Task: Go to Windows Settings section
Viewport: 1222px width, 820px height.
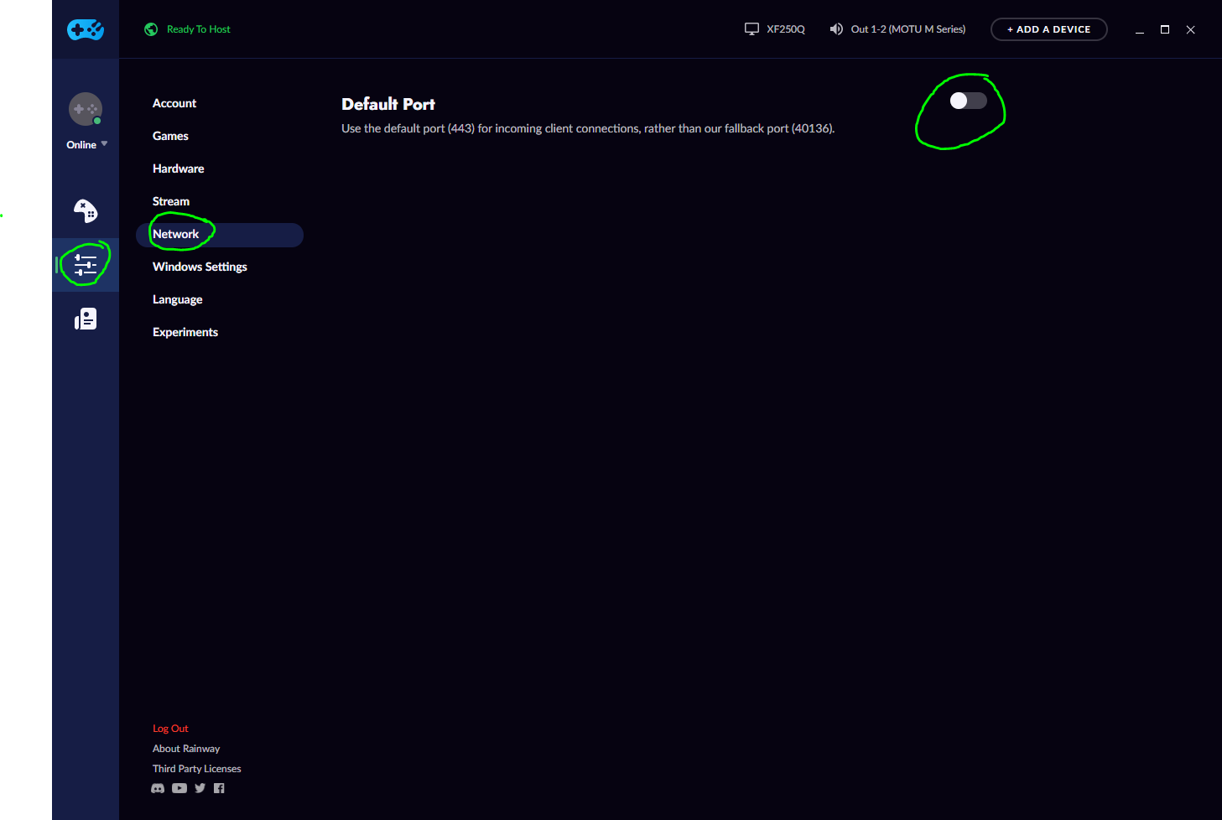Action: click(200, 267)
